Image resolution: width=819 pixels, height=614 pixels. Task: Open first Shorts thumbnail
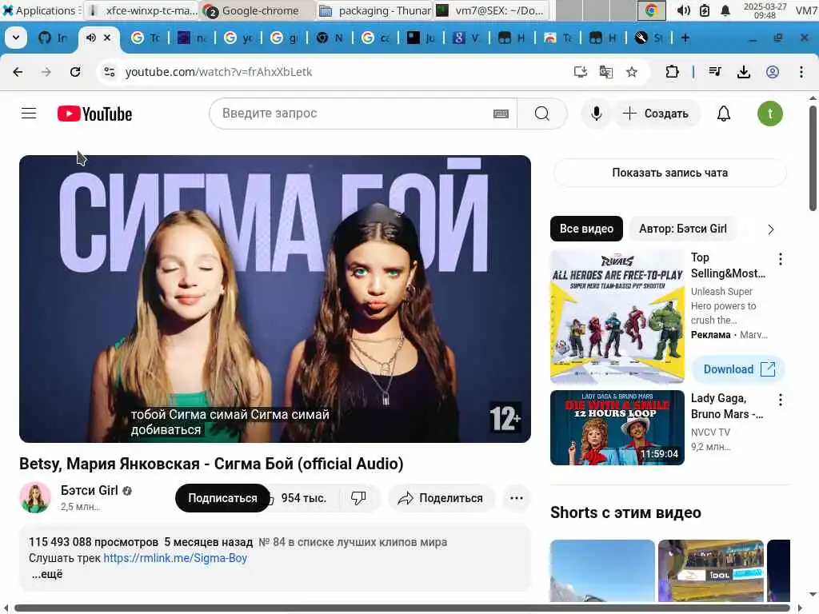pyautogui.click(x=602, y=571)
